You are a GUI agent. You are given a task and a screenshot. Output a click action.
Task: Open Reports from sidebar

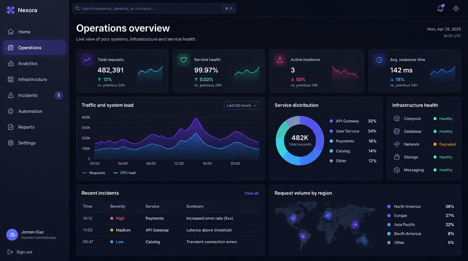tap(34, 127)
